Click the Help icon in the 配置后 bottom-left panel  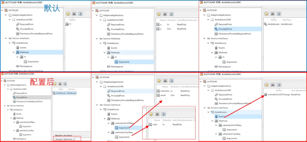[x=65, y=84]
